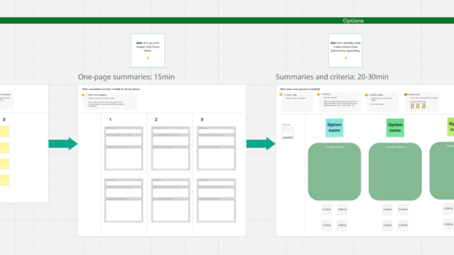Select the '4. Silent vote' instruction card
Viewport: 454px width, 255px height.
pyautogui.click(x=422, y=102)
